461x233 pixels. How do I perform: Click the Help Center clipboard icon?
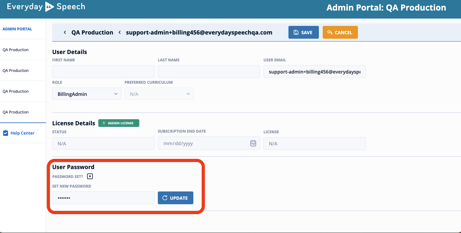[x=5, y=133]
